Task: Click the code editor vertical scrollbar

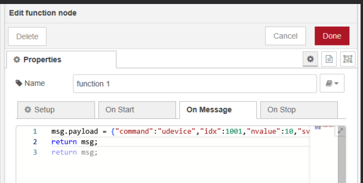Action: click(x=342, y=159)
